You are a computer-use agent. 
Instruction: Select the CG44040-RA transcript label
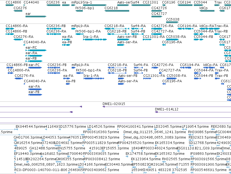pos(35,42)
